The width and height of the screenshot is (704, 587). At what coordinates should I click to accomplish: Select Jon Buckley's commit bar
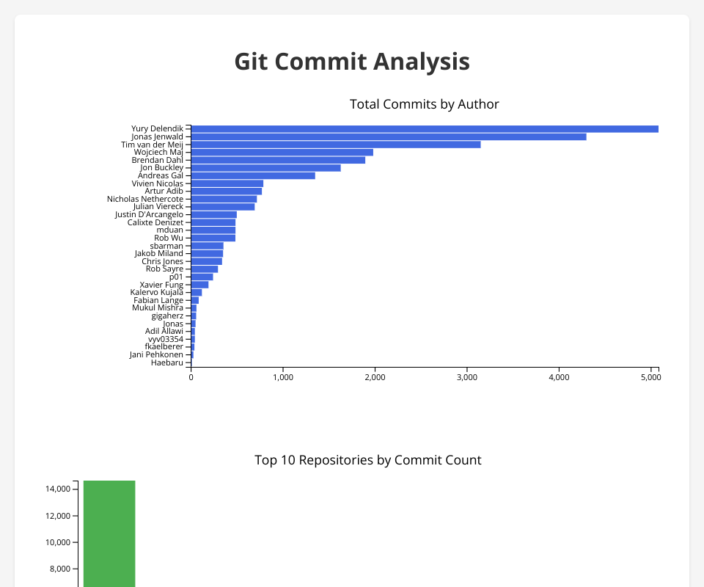(265, 168)
